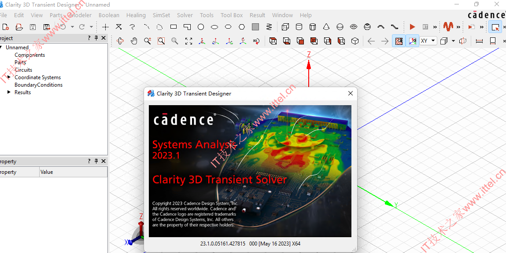The image size is (506, 253).
Task: Select the helix spiral tool
Action: click(269, 27)
